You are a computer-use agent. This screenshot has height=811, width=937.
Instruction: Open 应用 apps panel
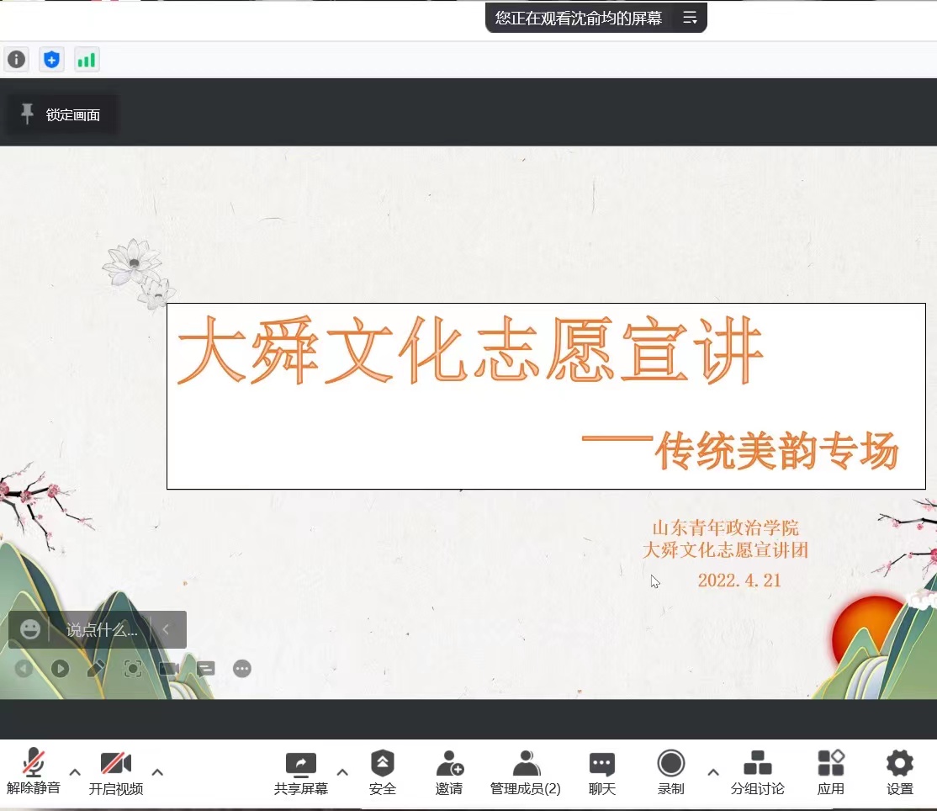pos(830,772)
